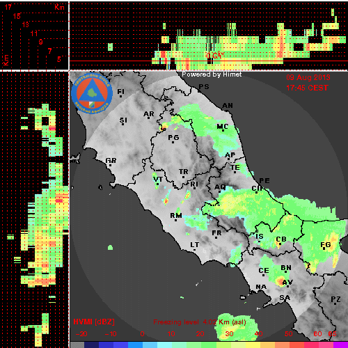Image resolution: width=348 pixels, height=348 pixels.
Task: Click the '13' height axis label
Action: 26,24
